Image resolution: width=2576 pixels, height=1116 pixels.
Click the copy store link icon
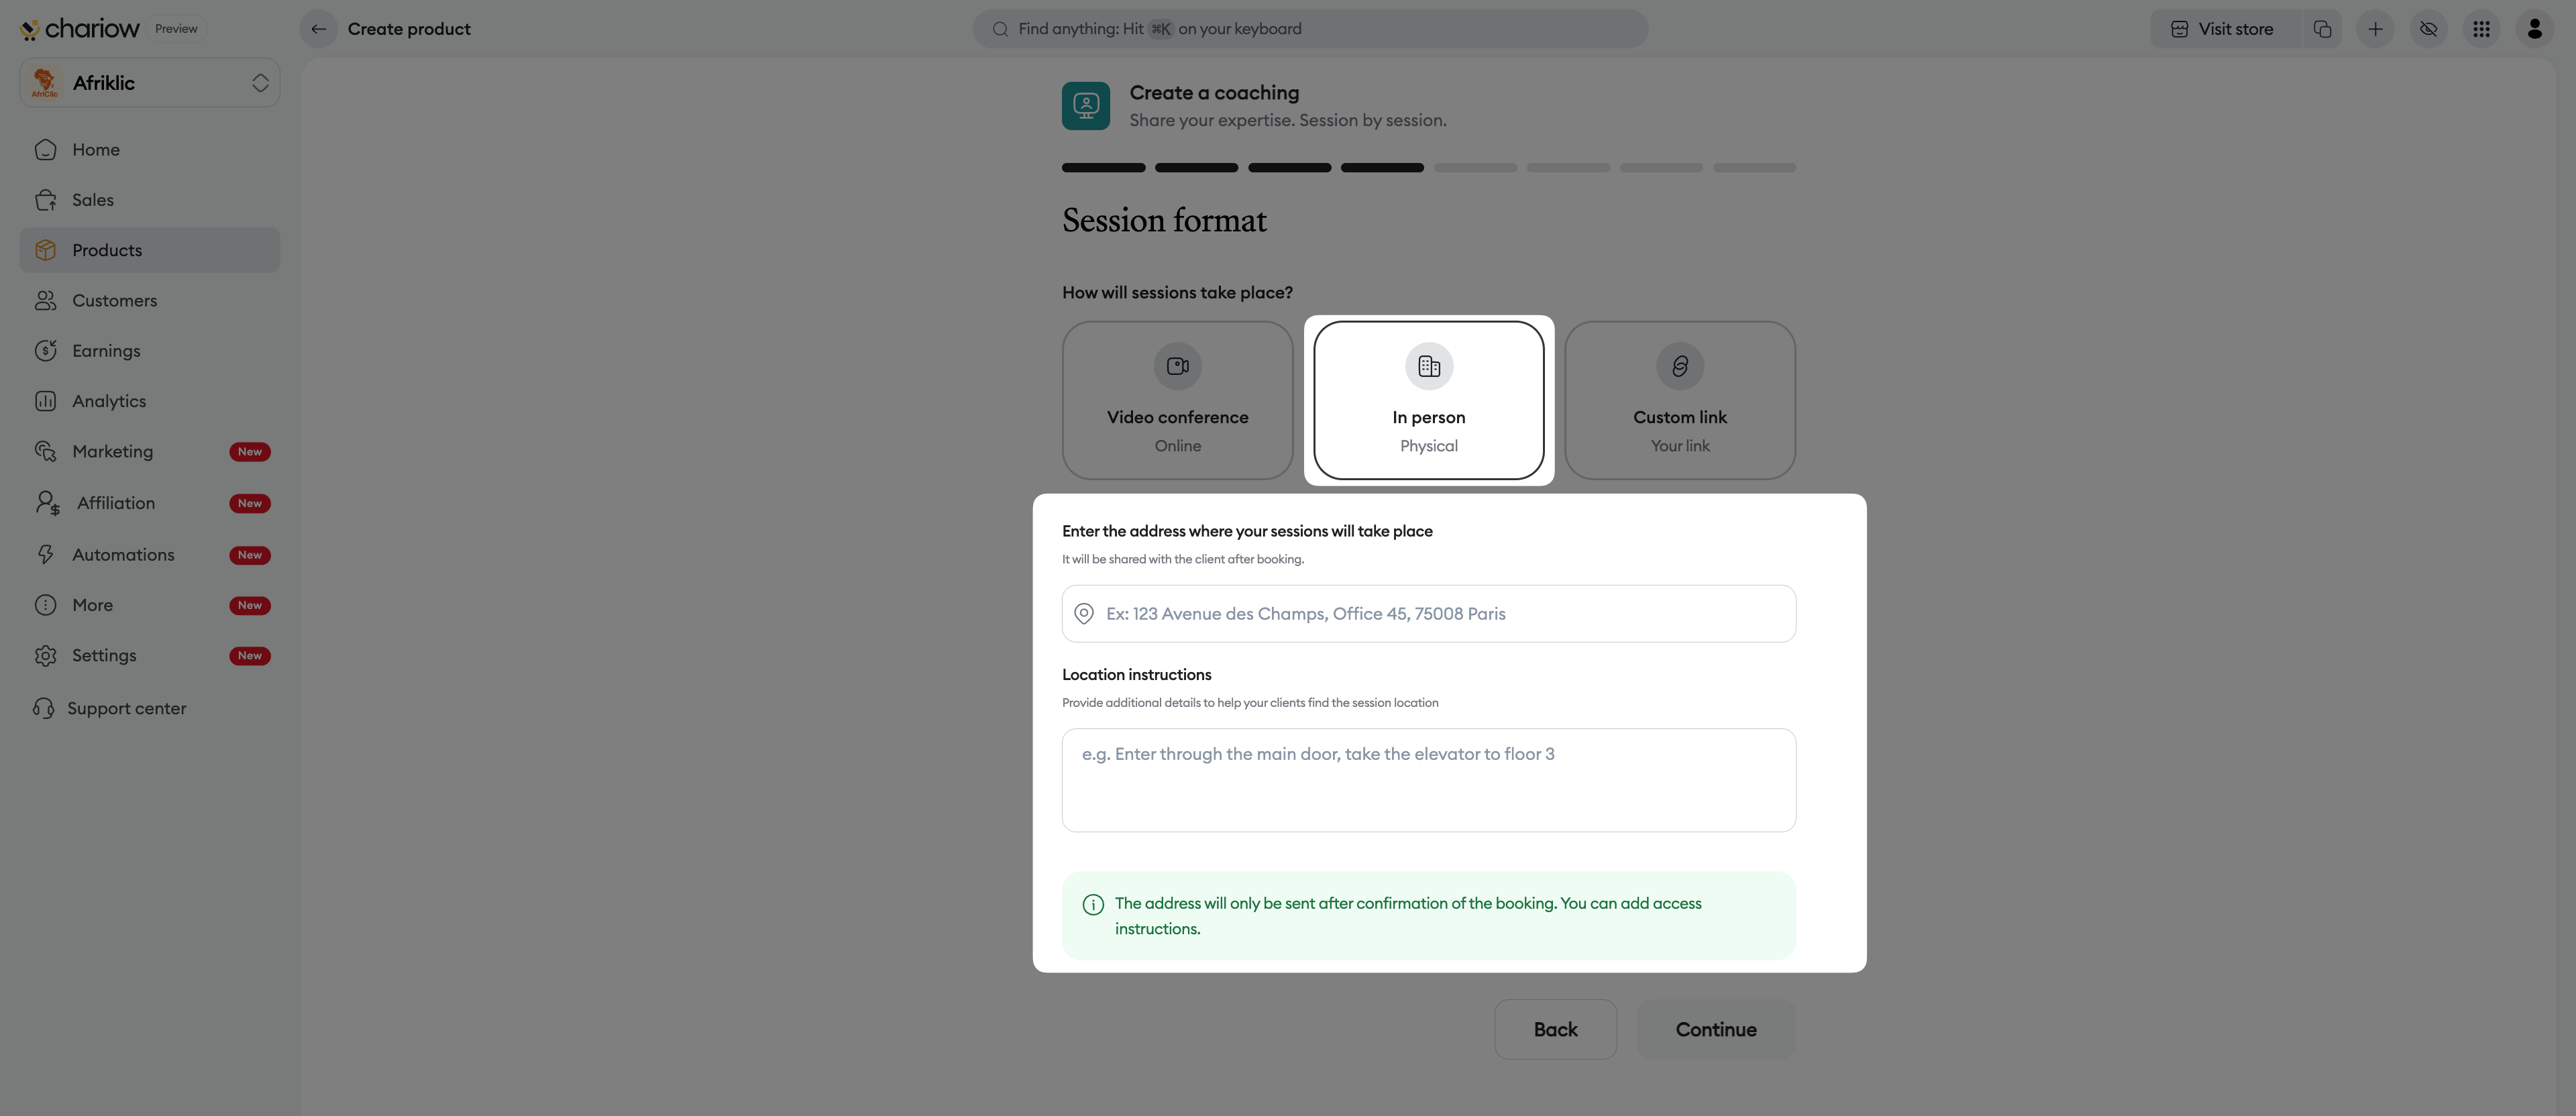coord(2322,29)
